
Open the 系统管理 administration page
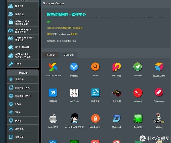(x=23, y=129)
